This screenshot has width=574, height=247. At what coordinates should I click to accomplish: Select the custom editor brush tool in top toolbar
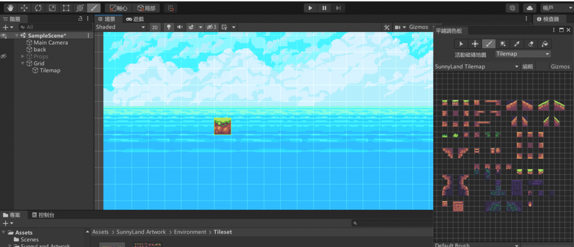pos(94,8)
